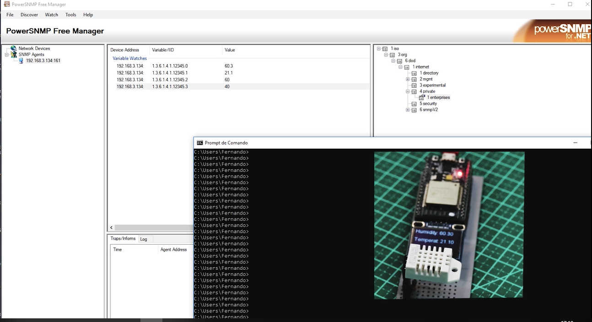Collapse the SNMP Agents tree branch

pos(6,54)
